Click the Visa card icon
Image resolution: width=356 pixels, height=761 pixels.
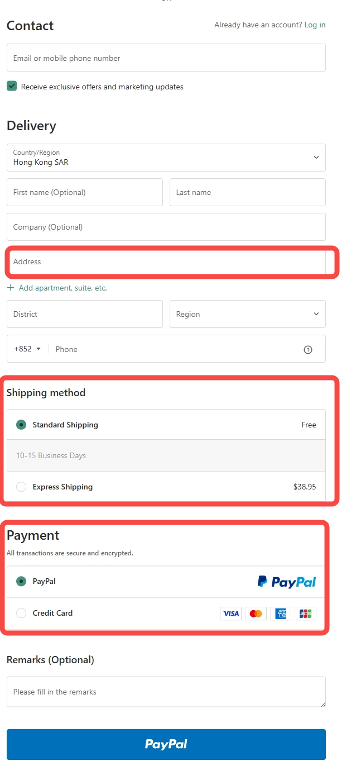tap(231, 613)
